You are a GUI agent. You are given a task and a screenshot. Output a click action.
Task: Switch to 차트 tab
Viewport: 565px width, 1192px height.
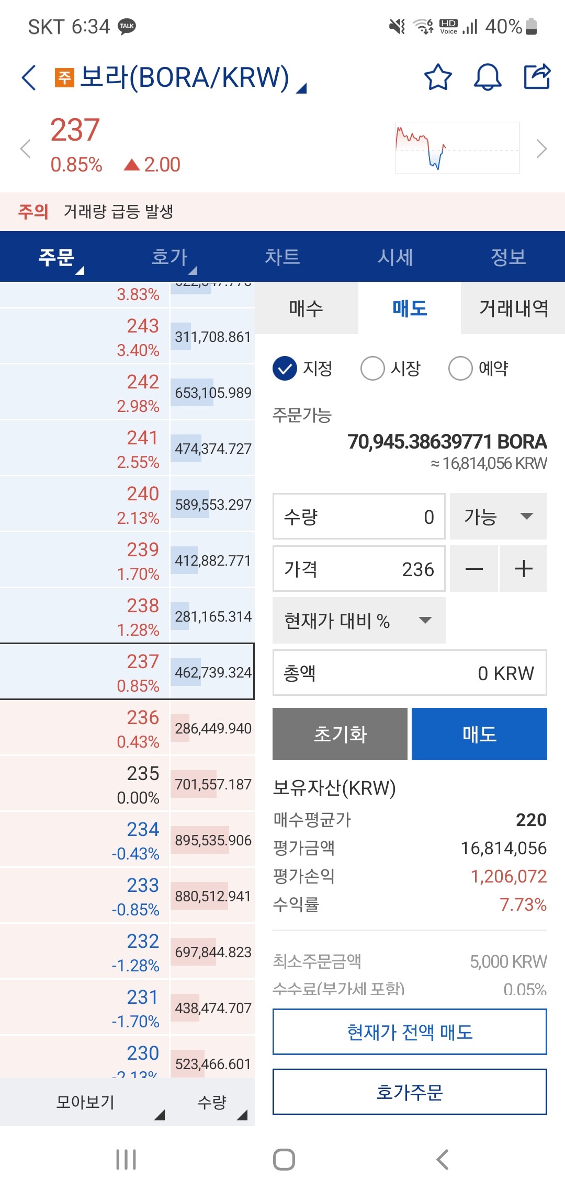[282, 257]
